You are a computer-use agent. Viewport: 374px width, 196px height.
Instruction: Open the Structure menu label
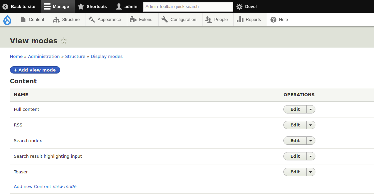[71, 20]
